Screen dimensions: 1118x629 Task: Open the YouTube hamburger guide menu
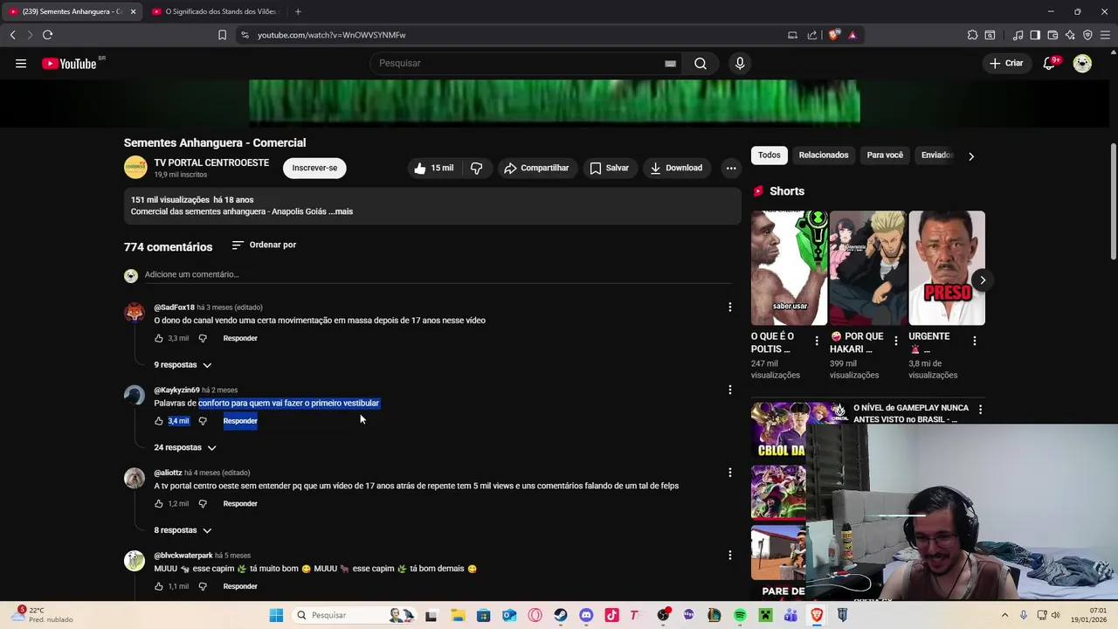point(21,63)
